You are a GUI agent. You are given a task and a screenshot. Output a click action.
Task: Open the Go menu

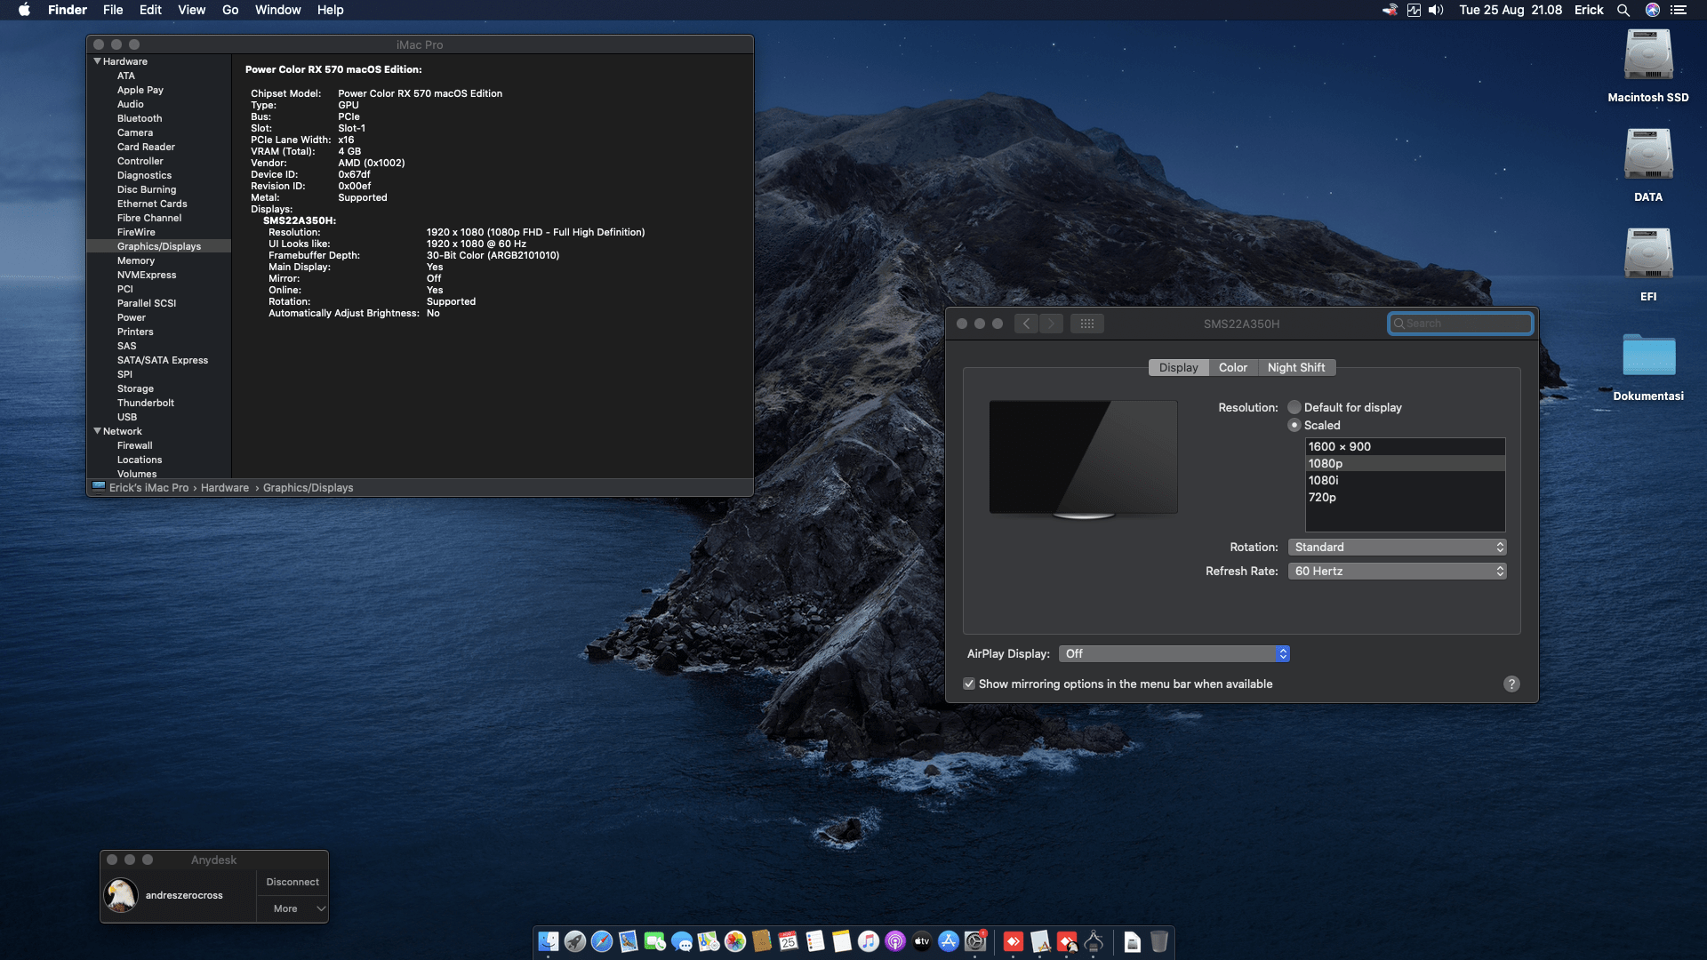(230, 10)
